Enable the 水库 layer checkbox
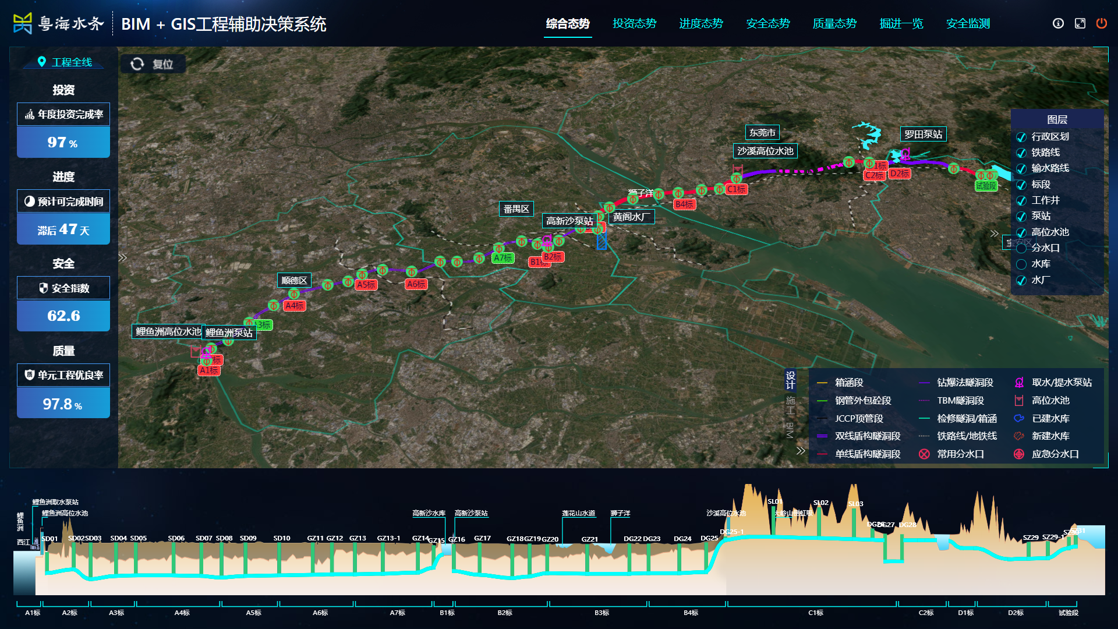This screenshot has width=1118, height=629. point(1021,264)
